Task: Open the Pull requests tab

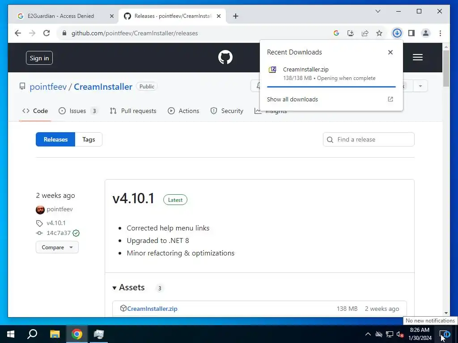Action: point(133,111)
